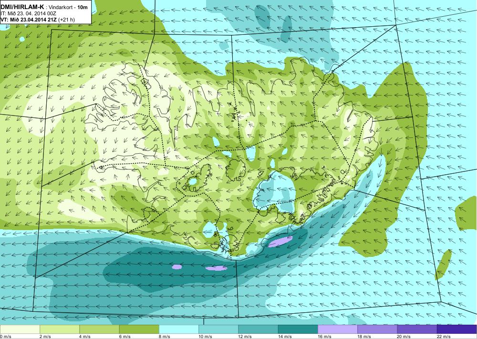Click the dark indigo 22 m/s legend swatch

coord(457,329)
